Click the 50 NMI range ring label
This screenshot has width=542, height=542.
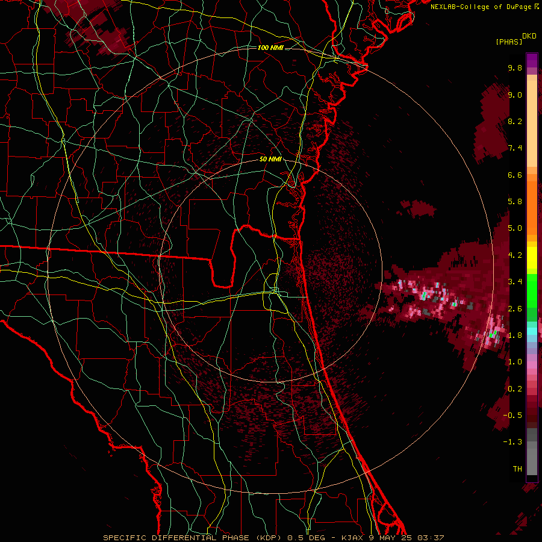click(270, 160)
